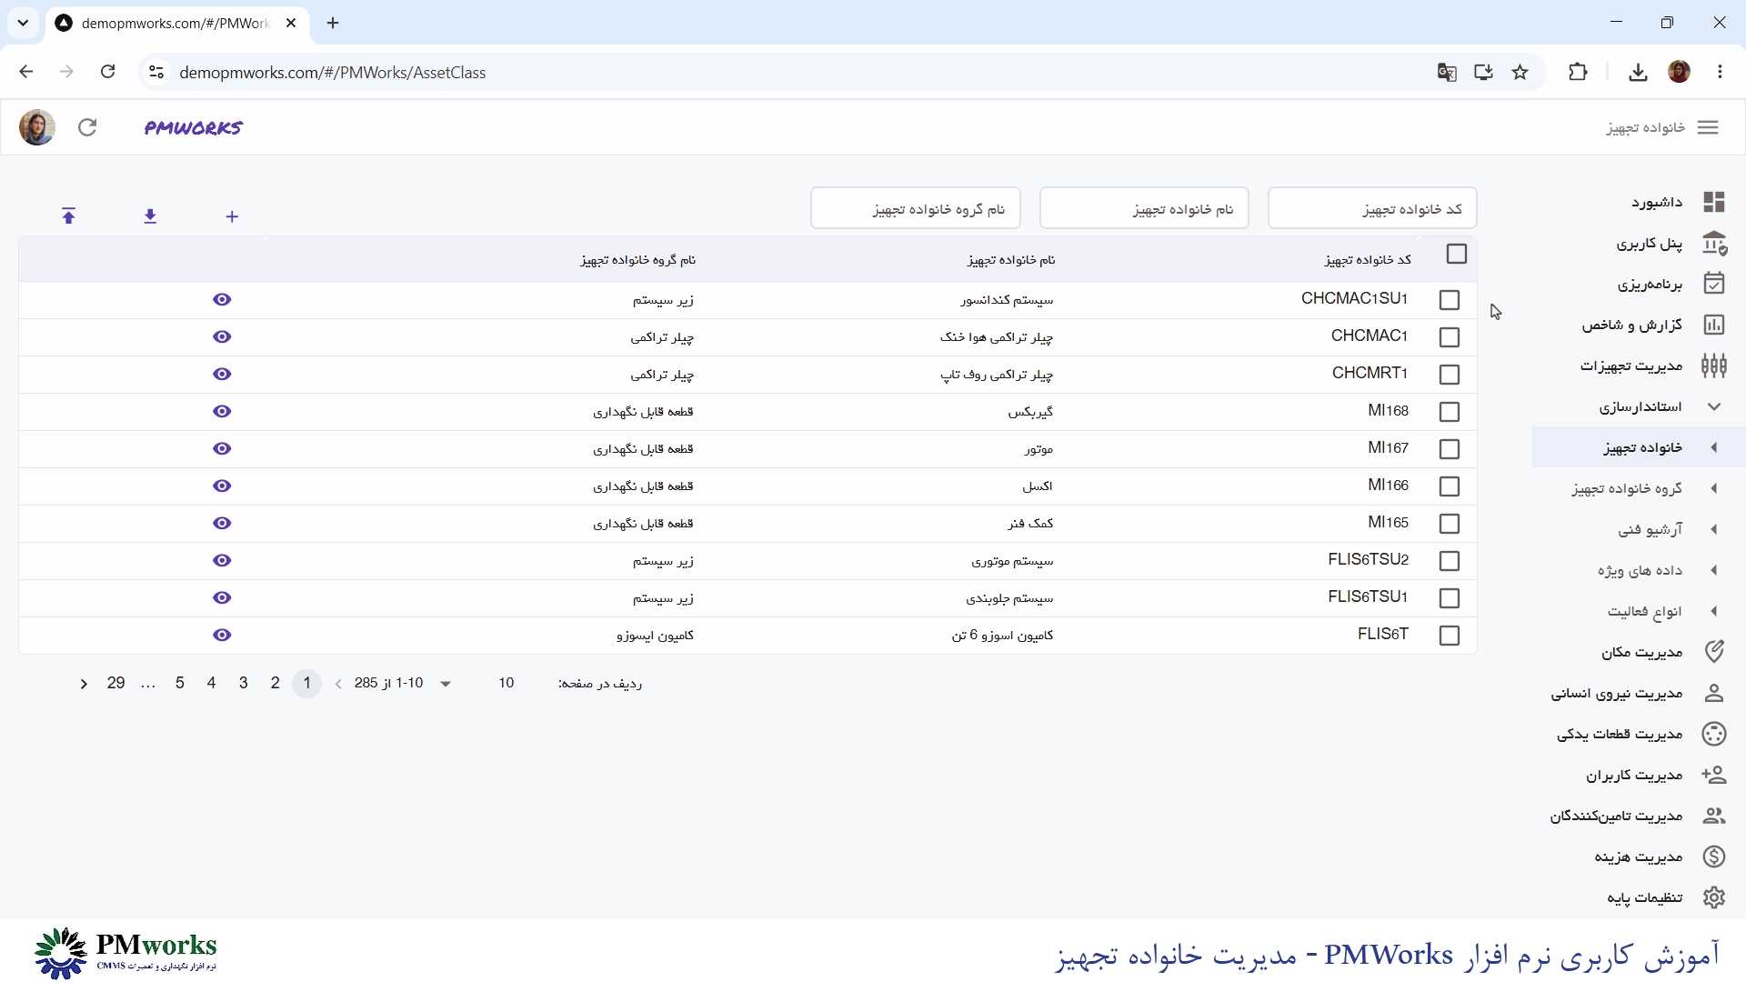The height and width of the screenshot is (982, 1746).
Task: Toggle the select-all header checkbox
Action: click(1457, 254)
